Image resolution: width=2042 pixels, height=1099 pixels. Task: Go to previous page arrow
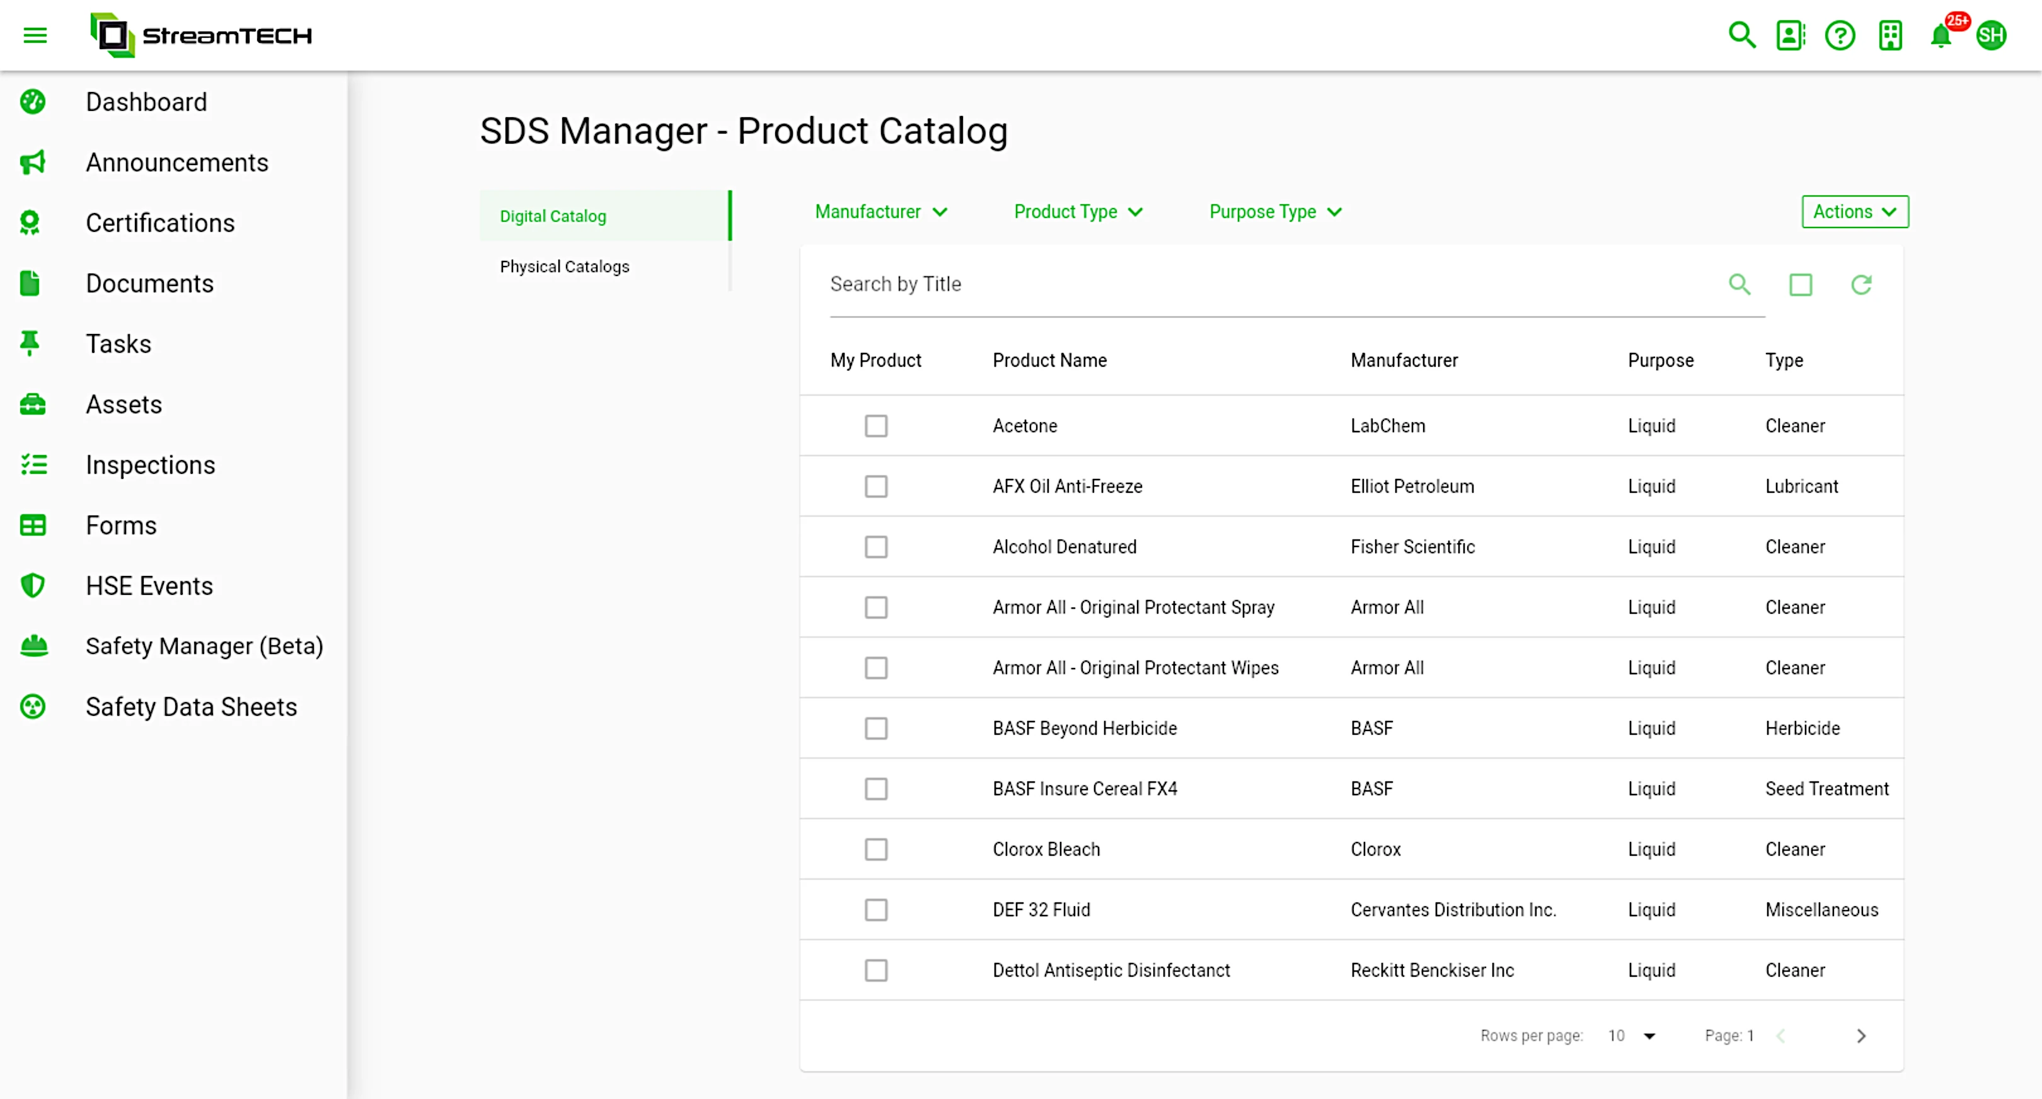(x=1781, y=1035)
